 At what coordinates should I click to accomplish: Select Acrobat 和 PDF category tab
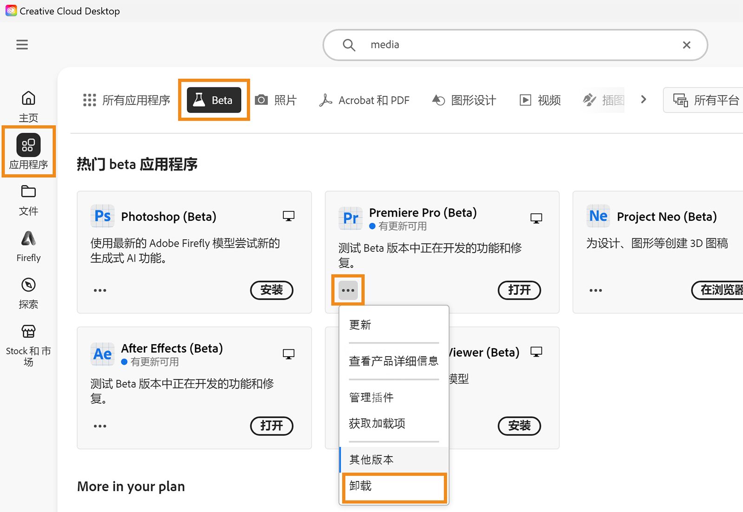pos(365,100)
